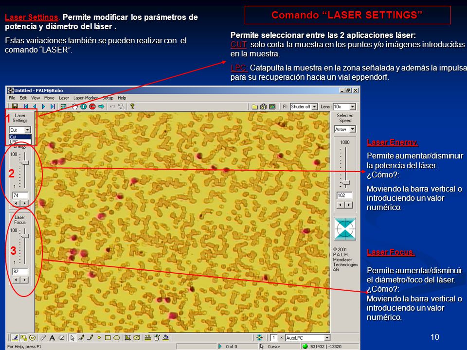The height and width of the screenshot is (350, 467).
Task: Click the blue star icon near AutoLPC
Action: (x=260, y=337)
